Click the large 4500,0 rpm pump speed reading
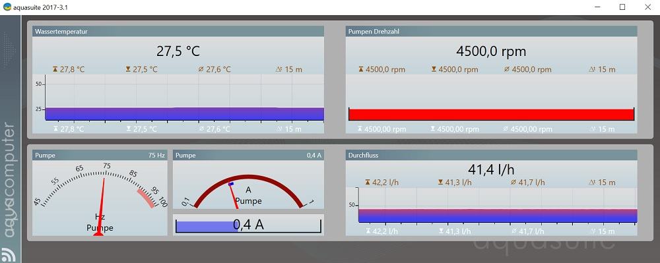The height and width of the screenshot is (263, 660). click(x=491, y=51)
